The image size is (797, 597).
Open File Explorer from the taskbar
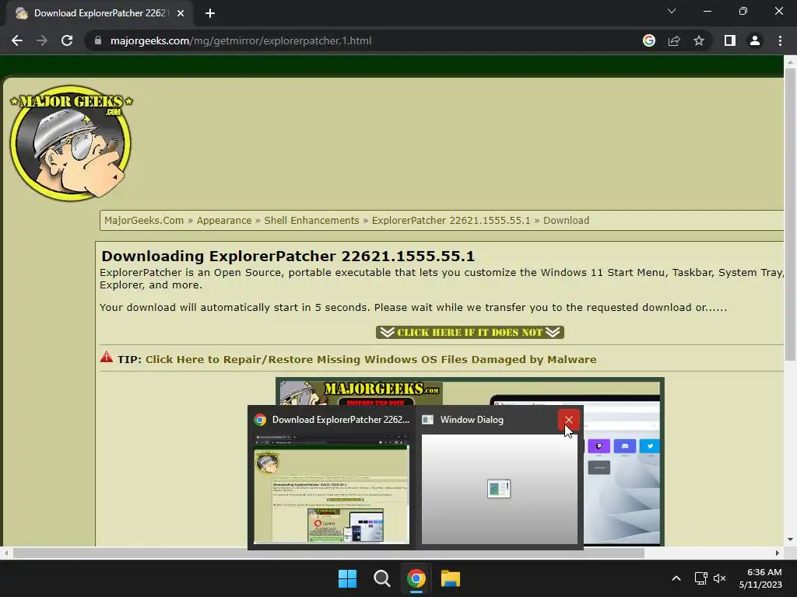click(451, 578)
